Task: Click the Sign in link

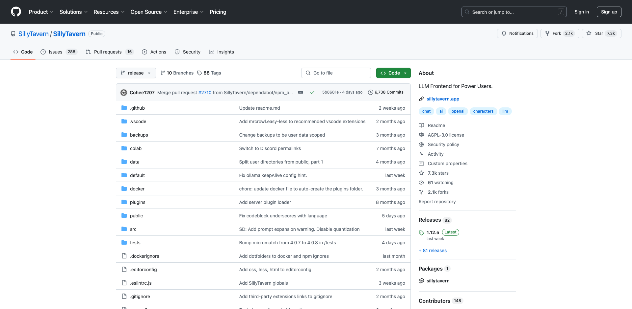Action: tap(582, 12)
